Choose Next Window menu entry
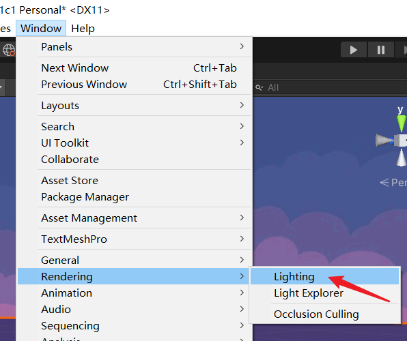The width and height of the screenshot is (407, 341). point(134,68)
